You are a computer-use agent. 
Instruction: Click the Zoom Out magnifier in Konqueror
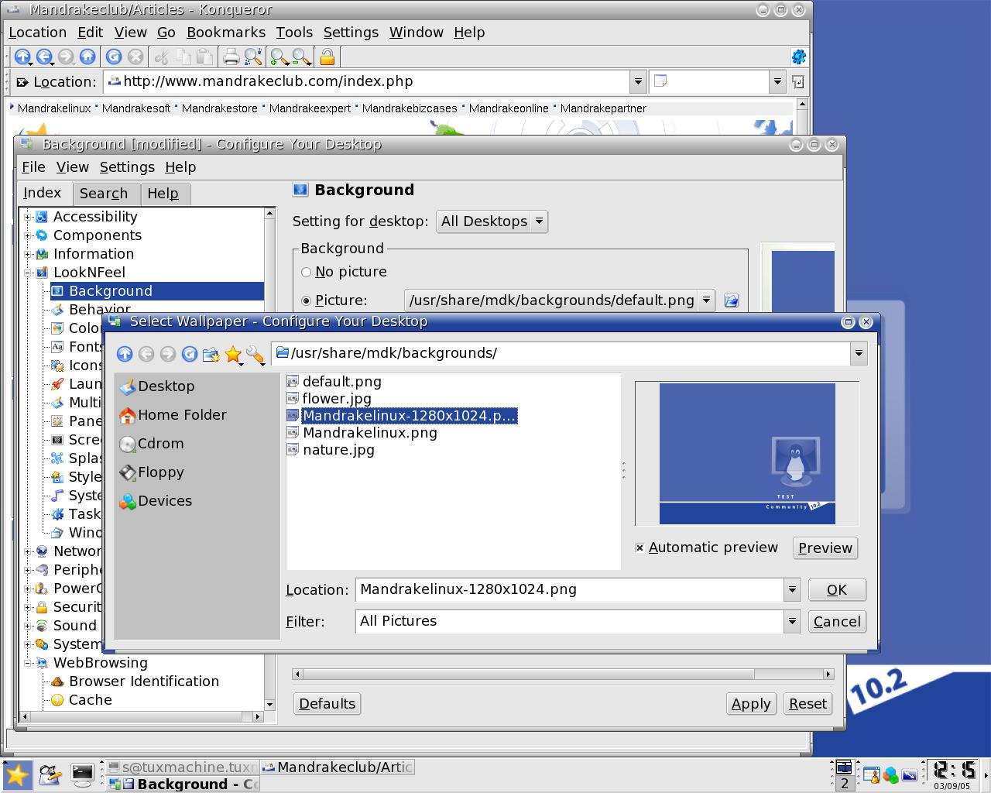coord(301,57)
